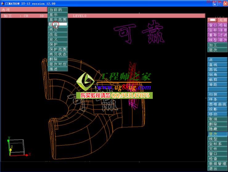228x172 pixels.
Task: Open the 文件 file button
Action: point(218,149)
